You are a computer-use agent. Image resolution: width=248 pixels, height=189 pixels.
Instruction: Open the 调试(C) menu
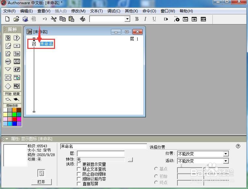[114, 11]
